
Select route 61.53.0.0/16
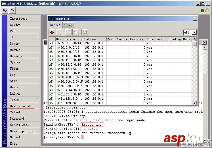tap(120, 94)
